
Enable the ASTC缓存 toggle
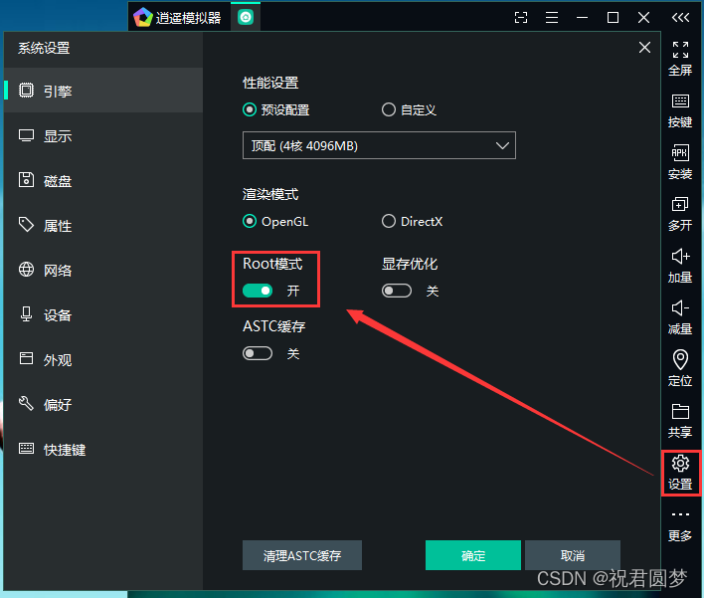click(x=258, y=353)
